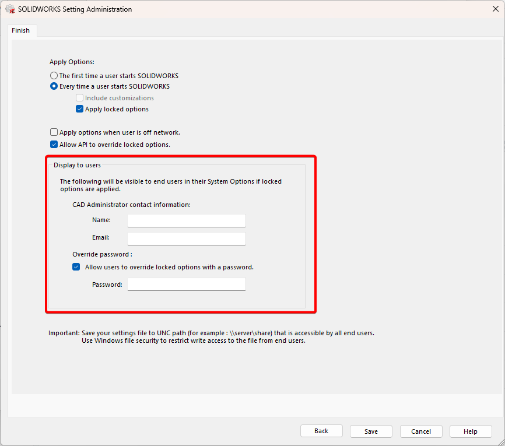Uncheck Allow users to override with a password

76,267
